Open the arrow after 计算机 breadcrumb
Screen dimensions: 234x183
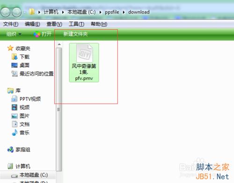point(63,12)
